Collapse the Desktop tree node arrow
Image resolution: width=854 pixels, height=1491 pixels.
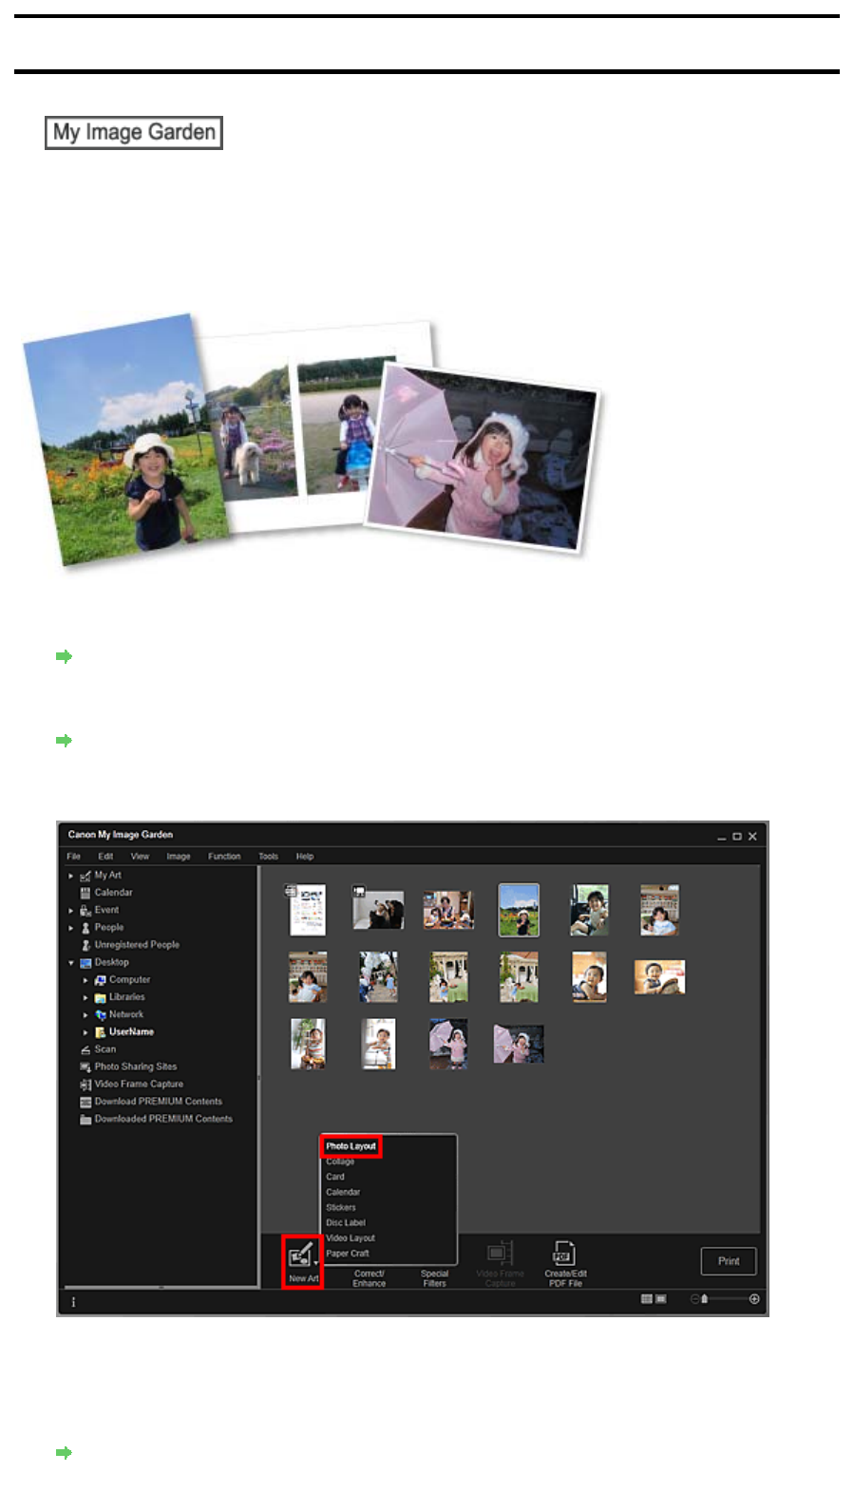(x=71, y=962)
